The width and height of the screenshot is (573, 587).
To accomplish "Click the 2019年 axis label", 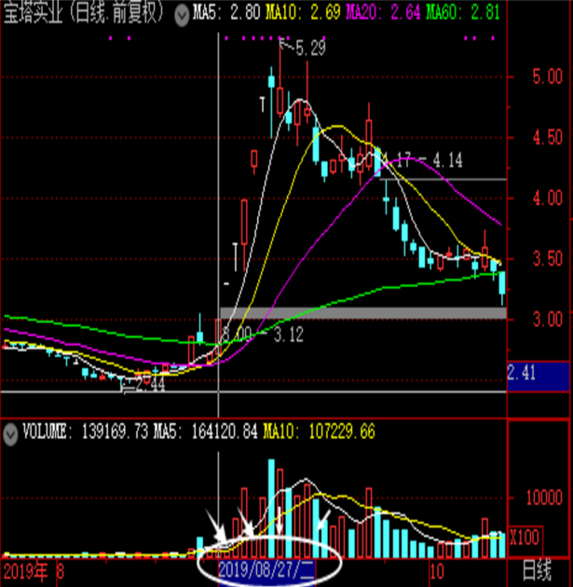I will pos(25,572).
